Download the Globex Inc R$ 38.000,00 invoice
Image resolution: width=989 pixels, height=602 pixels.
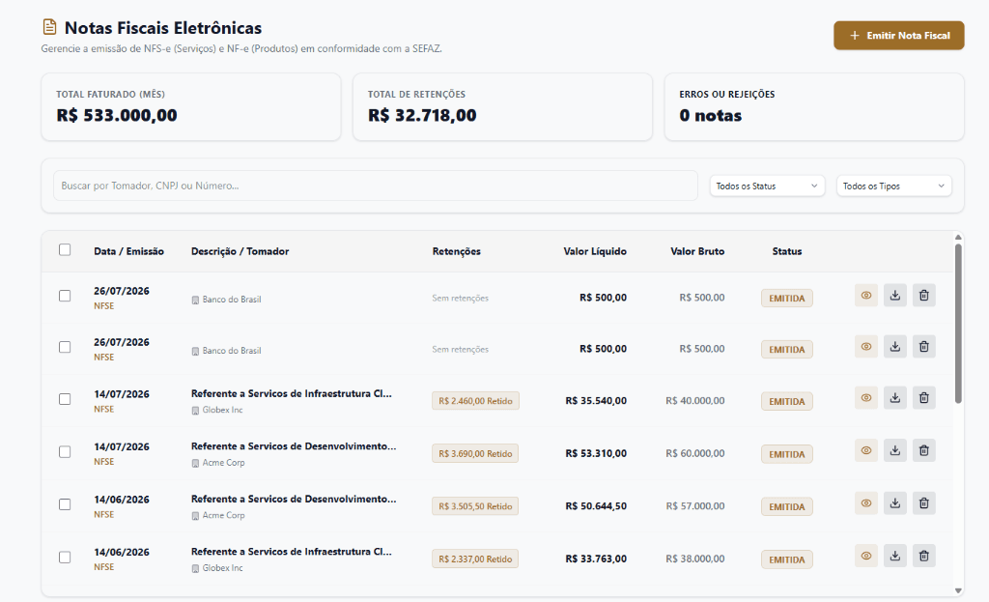[x=895, y=556]
